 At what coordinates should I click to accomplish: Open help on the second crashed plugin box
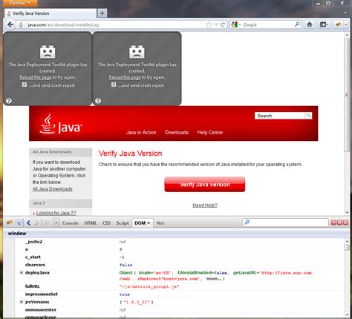click(98, 101)
